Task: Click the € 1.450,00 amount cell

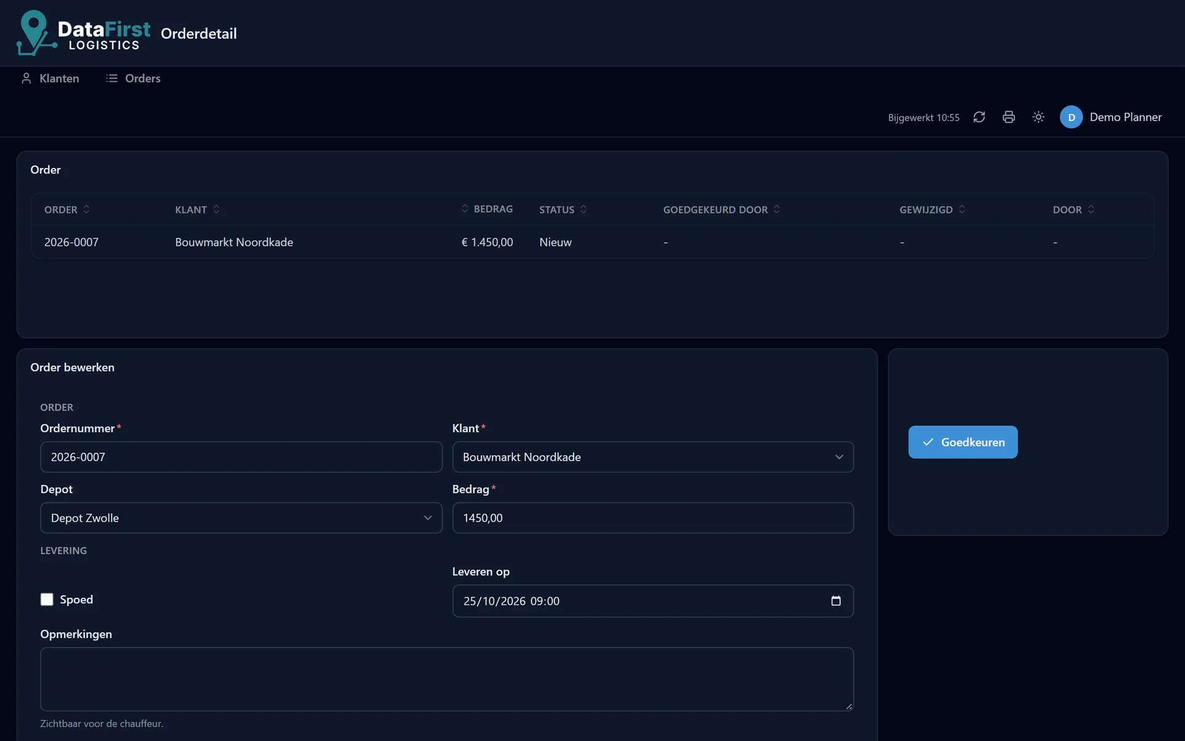Action: 487,242
